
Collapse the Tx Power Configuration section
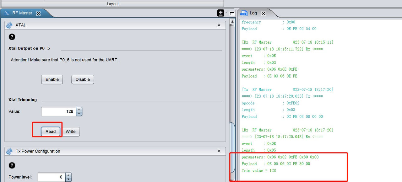click(x=219, y=151)
